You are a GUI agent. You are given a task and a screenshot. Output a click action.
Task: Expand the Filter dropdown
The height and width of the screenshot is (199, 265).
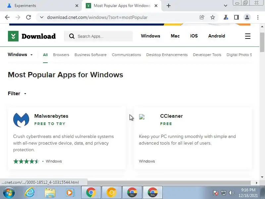pyautogui.click(x=17, y=94)
